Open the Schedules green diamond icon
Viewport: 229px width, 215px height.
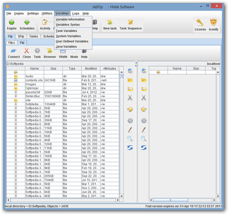coord(27,22)
